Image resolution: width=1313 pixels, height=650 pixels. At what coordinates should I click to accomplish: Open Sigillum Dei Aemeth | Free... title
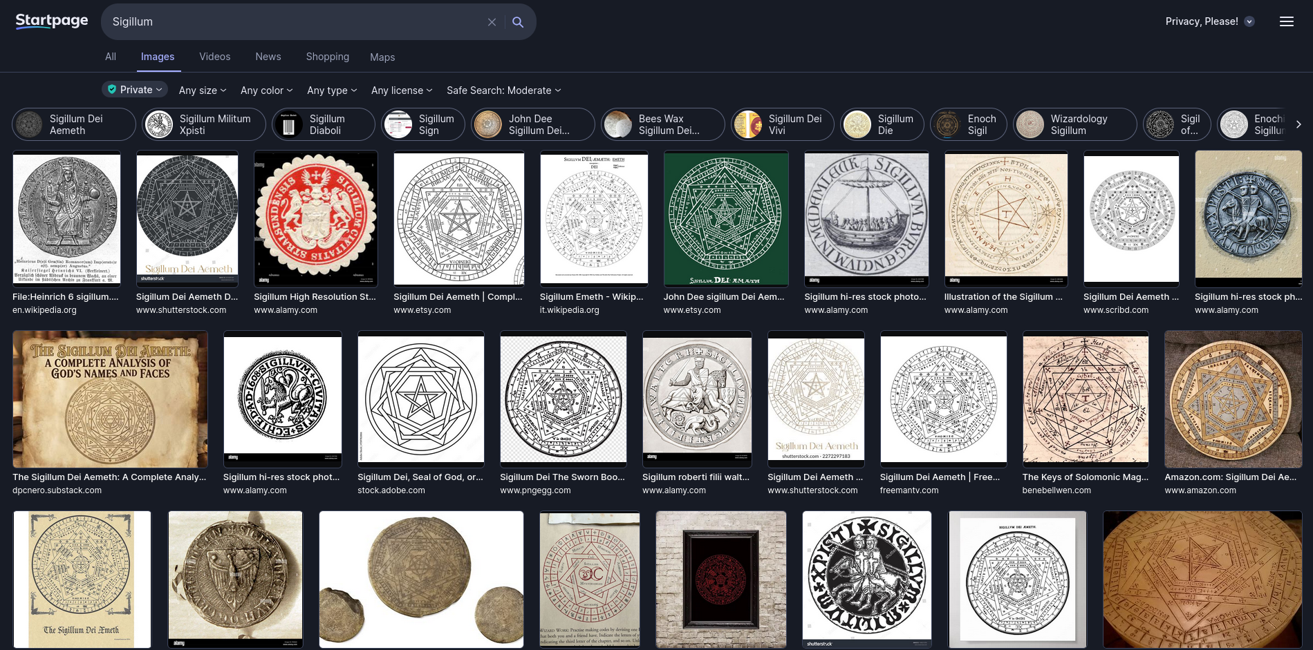940,477
